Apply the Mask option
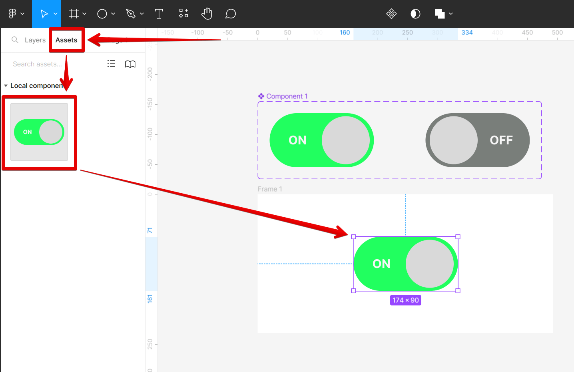This screenshot has height=372, width=574. point(415,13)
